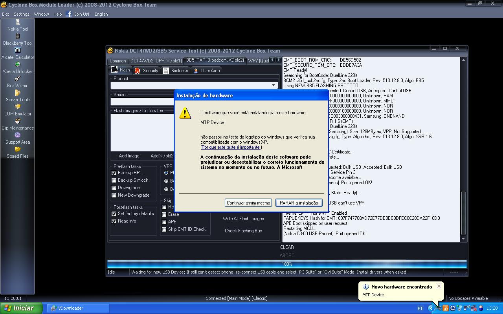Open the Help menu

coord(58,14)
